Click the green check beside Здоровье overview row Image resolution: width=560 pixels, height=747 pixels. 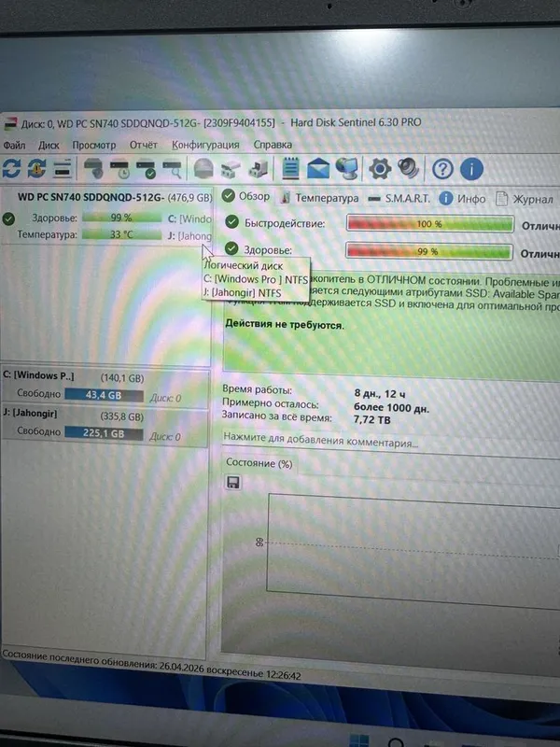231,248
